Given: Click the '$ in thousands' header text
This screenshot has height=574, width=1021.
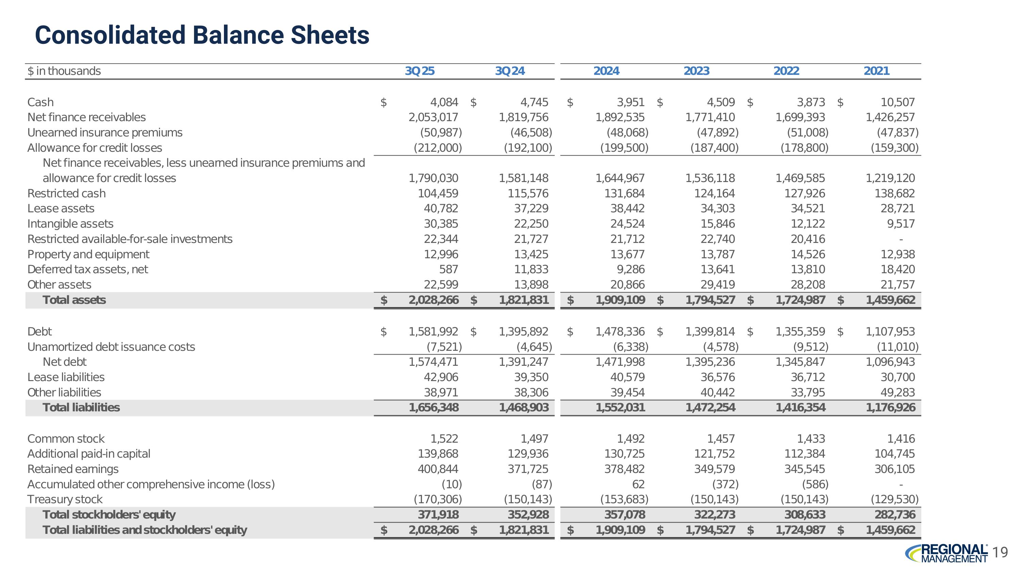Looking at the screenshot, I should pos(64,71).
